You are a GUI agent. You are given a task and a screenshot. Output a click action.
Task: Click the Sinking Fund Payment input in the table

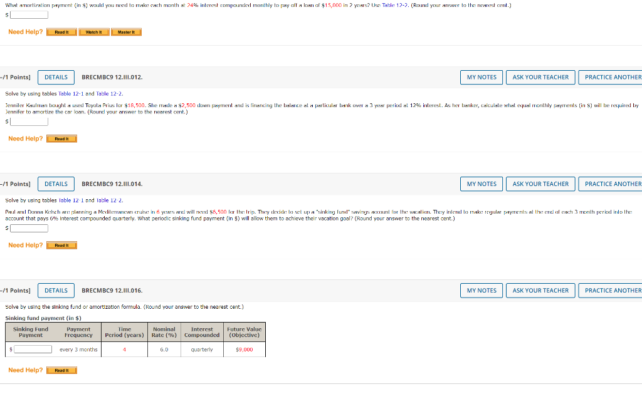click(33, 350)
